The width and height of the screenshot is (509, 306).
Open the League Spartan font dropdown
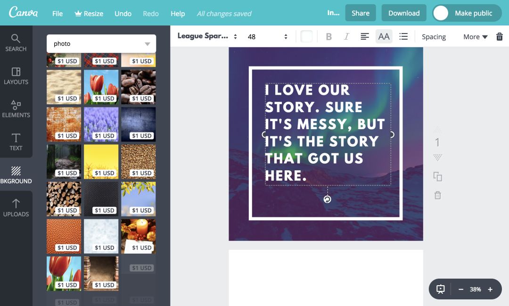(x=207, y=36)
